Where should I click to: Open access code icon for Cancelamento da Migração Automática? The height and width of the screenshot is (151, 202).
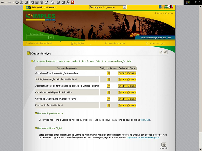pyautogui.click(x=109, y=92)
